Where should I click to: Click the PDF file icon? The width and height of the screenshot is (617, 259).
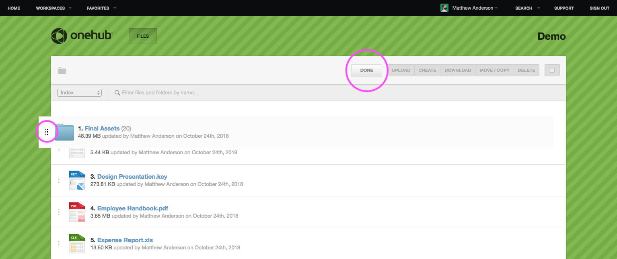tap(77, 212)
